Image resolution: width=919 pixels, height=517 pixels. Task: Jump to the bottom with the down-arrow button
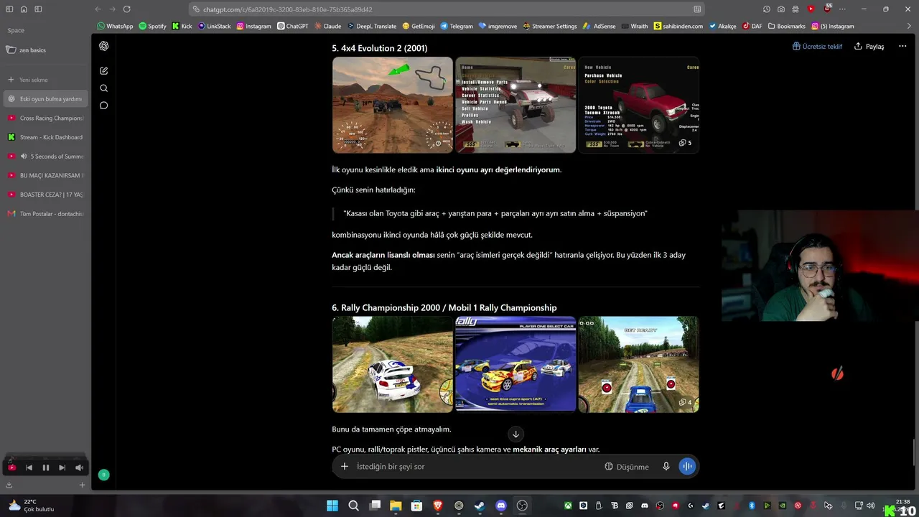[516, 434]
